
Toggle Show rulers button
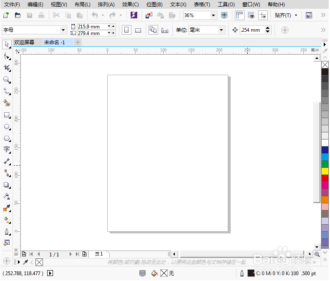pos(239,15)
